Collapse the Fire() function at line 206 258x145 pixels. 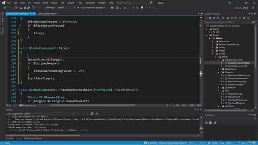[20, 48]
